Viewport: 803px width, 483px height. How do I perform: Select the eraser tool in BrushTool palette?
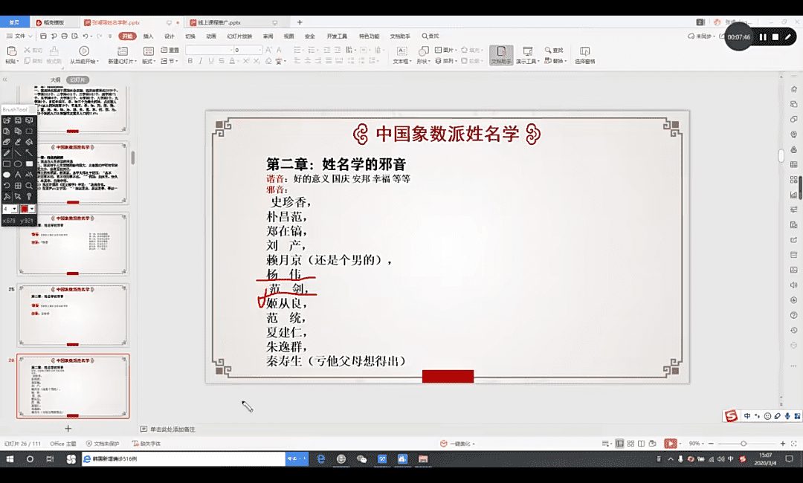[7, 141]
